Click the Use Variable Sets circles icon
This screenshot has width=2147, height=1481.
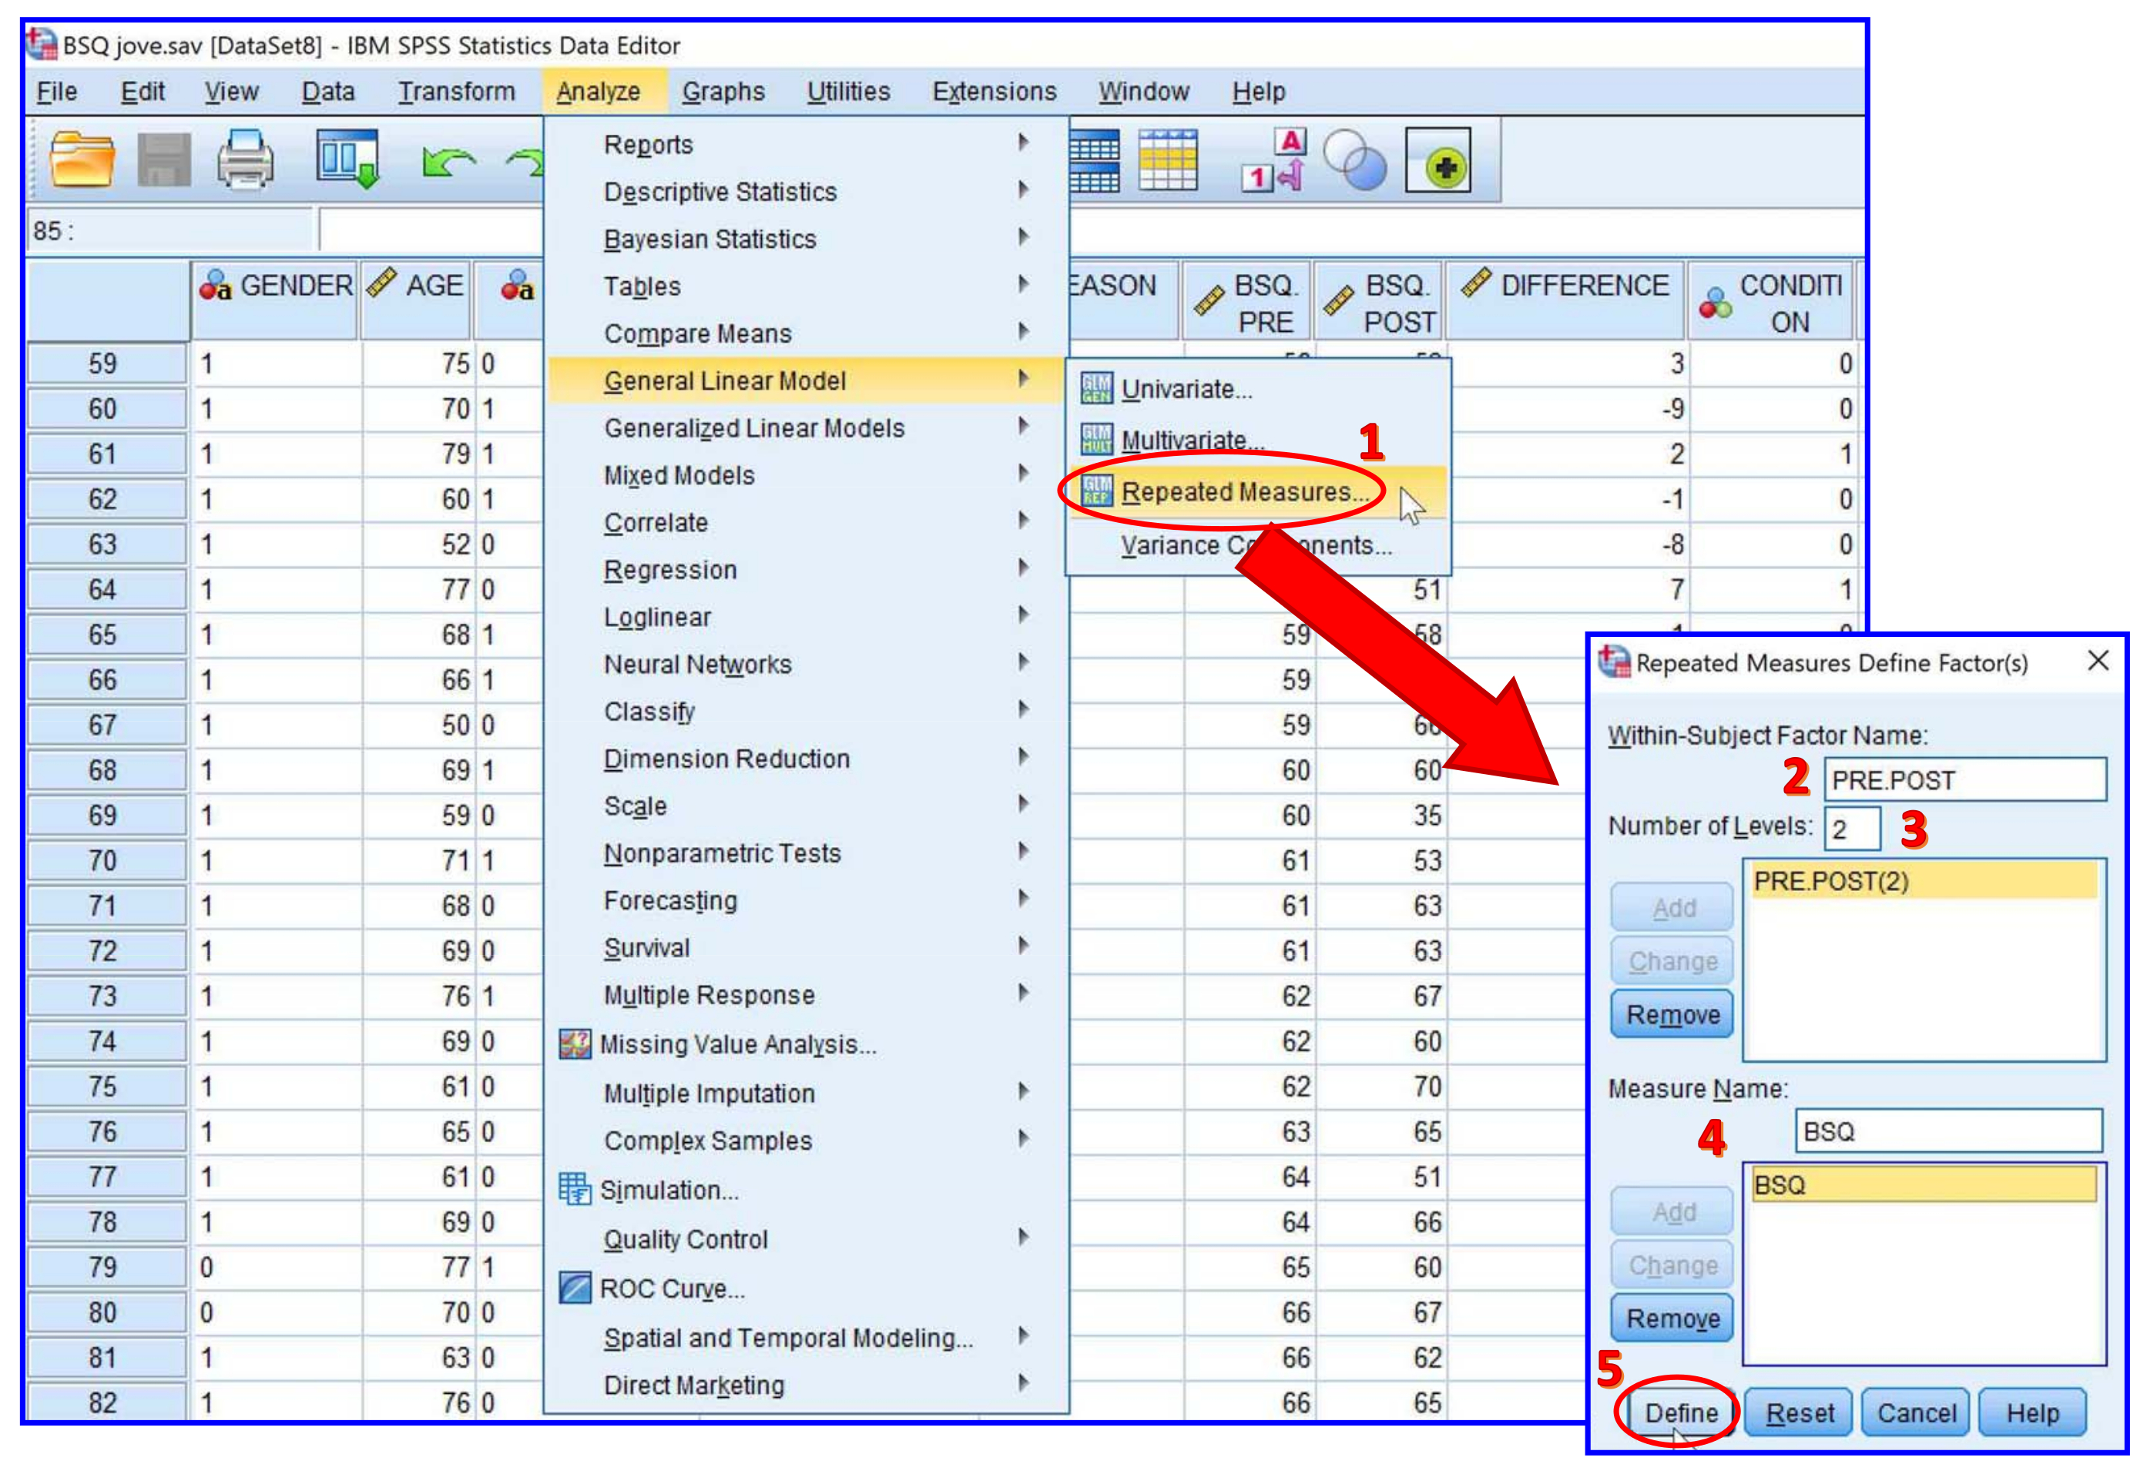[1354, 159]
